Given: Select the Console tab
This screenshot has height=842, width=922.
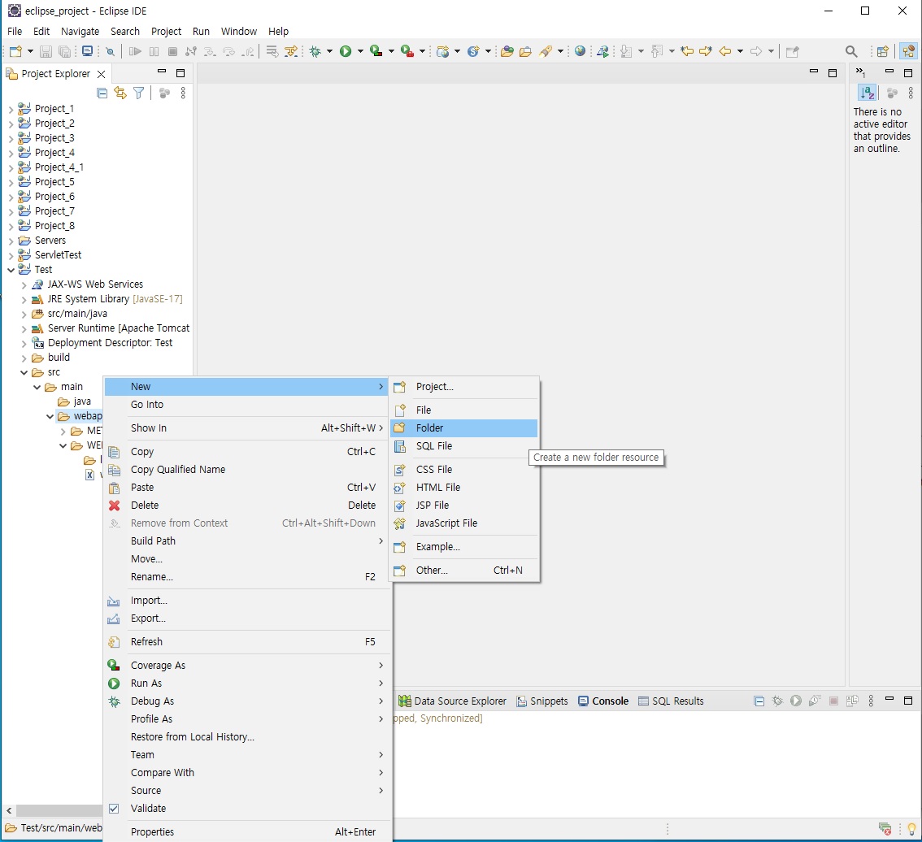Looking at the screenshot, I should click(603, 701).
